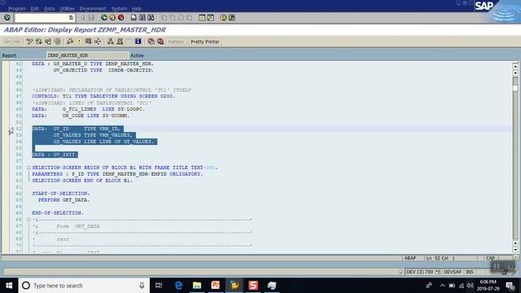The image size is (521, 293).
Task: Click the Set/Delete External Breakpoint icon
Action: pos(160,42)
